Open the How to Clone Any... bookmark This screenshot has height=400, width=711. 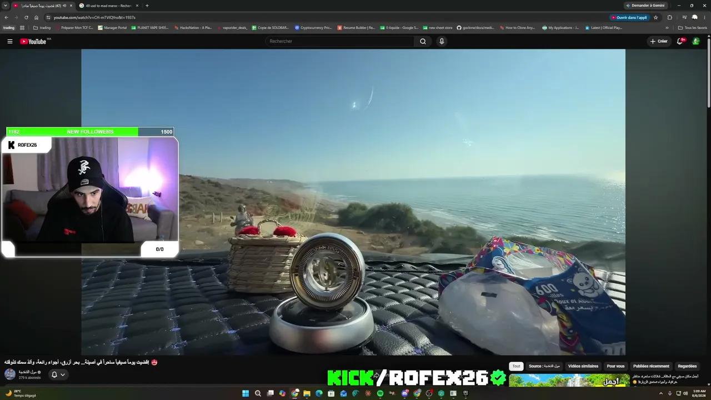[x=517, y=28]
